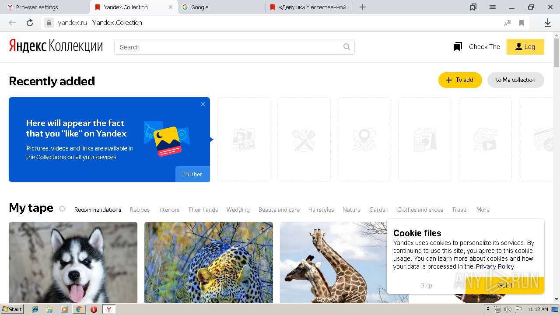Focus the Yandex Collections search field
Image resolution: width=560 pixels, height=315 pixels.
(x=234, y=47)
